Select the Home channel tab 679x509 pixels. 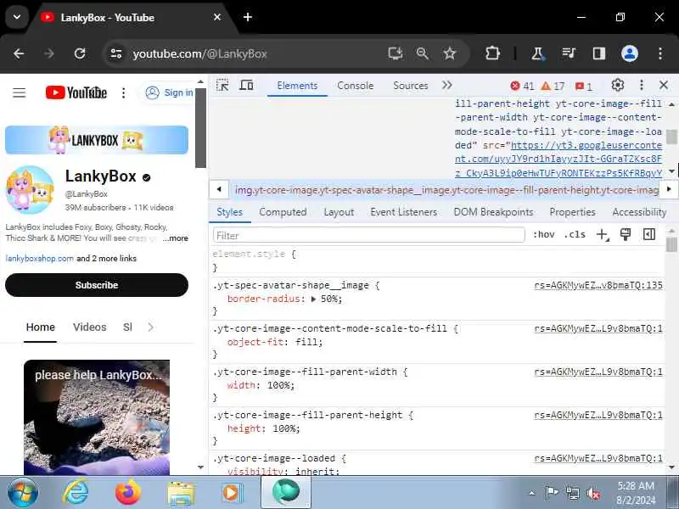click(40, 327)
